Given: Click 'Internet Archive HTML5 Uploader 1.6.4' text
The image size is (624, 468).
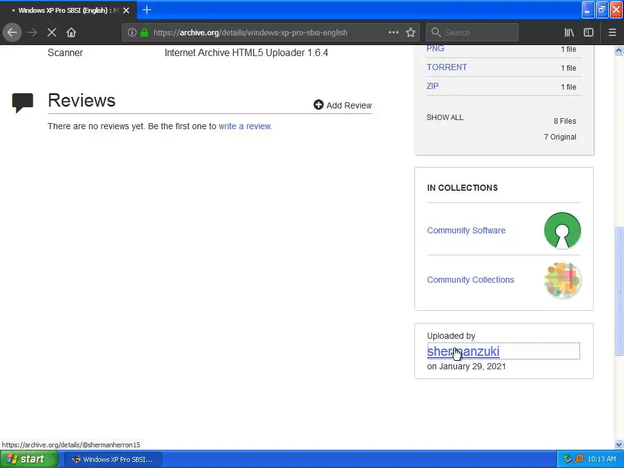Looking at the screenshot, I should [246, 52].
